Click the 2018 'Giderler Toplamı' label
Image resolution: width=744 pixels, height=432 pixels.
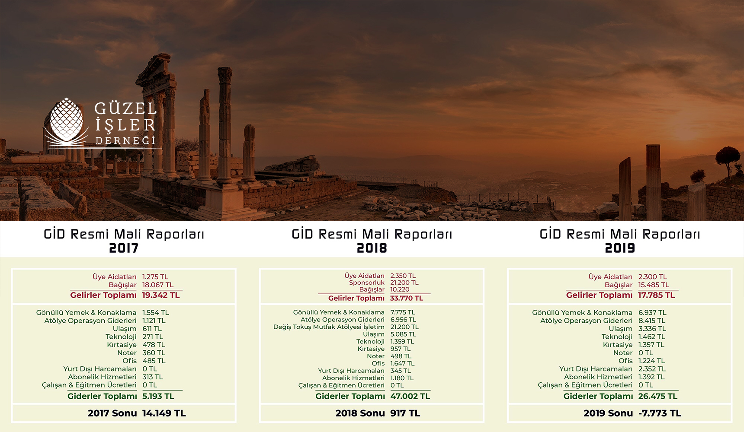click(x=350, y=396)
